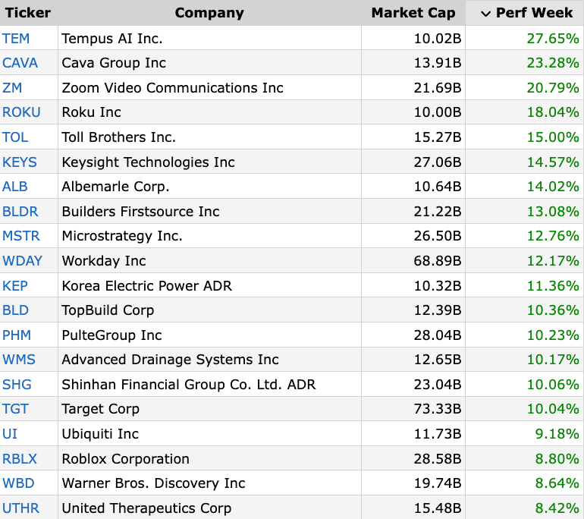Sort table by Ticker column header
Viewport: 584px width, 519px height.
[x=28, y=13]
